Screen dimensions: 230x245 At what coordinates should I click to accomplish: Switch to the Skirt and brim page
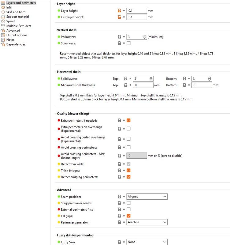tap(16, 12)
